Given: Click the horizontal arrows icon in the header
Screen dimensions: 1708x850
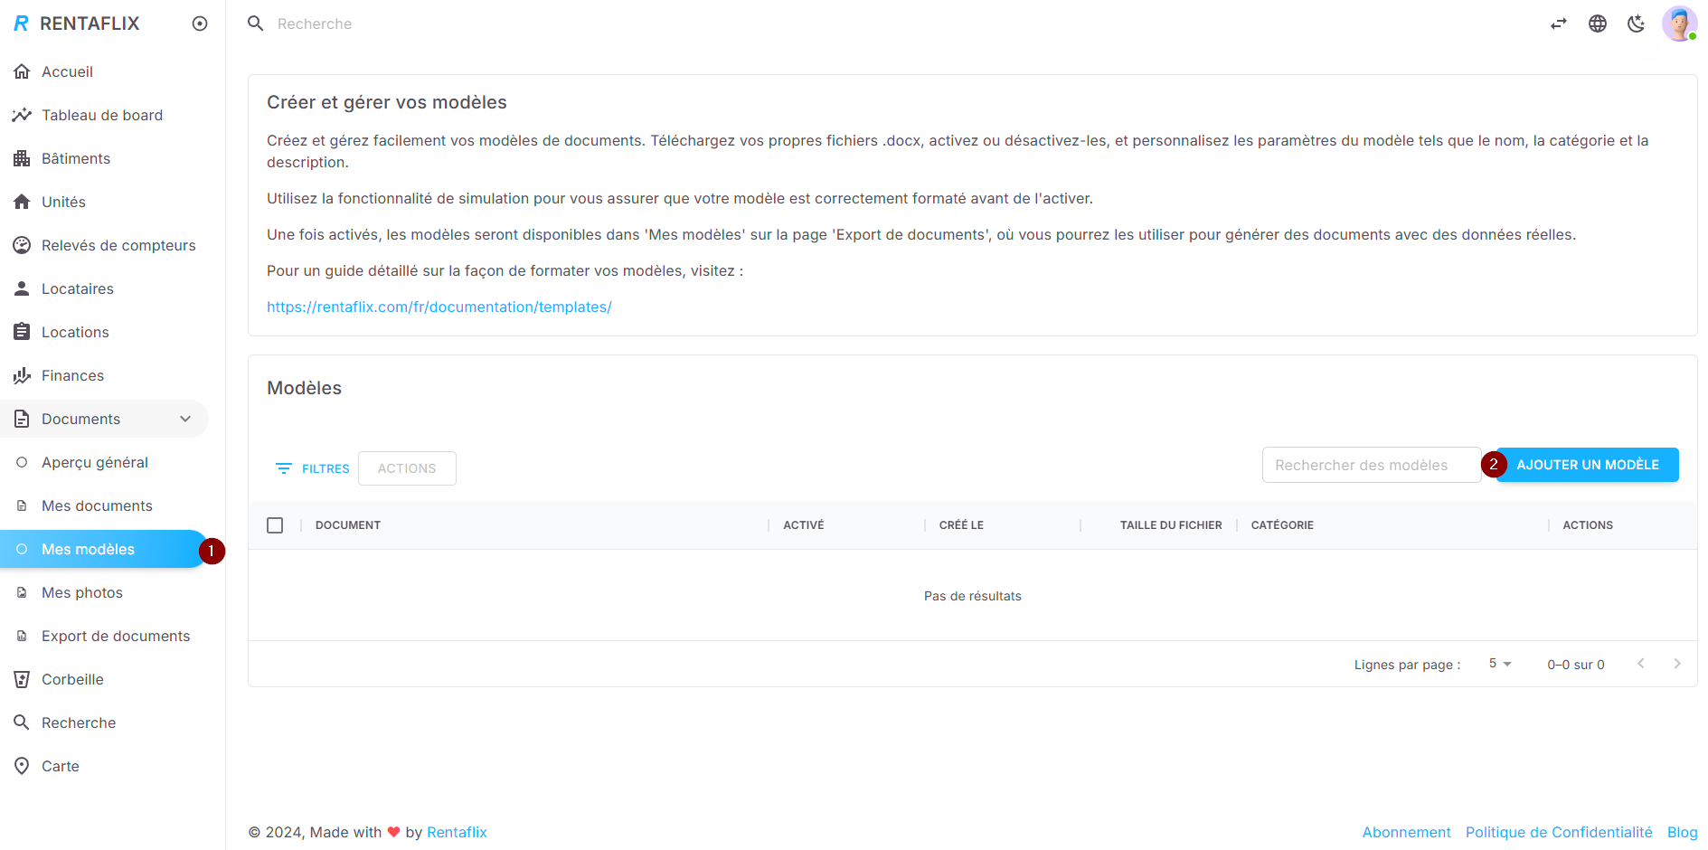Looking at the screenshot, I should [x=1558, y=24].
